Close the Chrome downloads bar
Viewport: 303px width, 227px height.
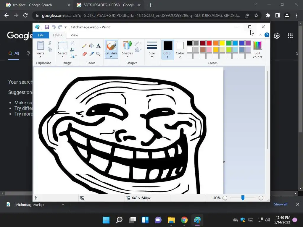(x=298, y=204)
